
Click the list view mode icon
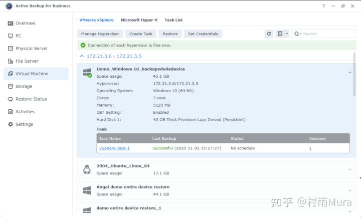pyautogui.click(x=280, y=34)
